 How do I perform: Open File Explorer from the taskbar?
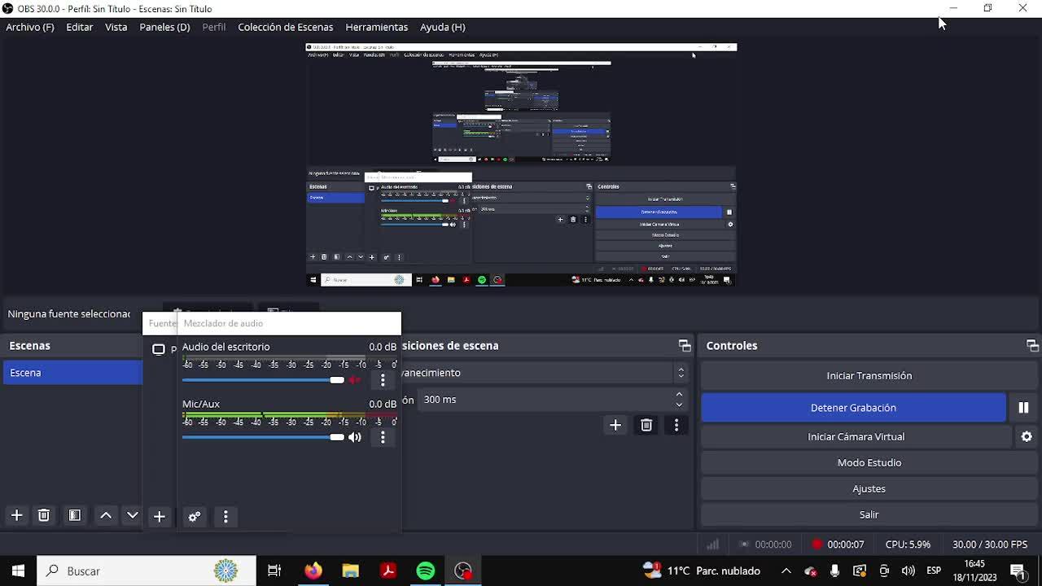pyautogui.click(x=351, y=571)
